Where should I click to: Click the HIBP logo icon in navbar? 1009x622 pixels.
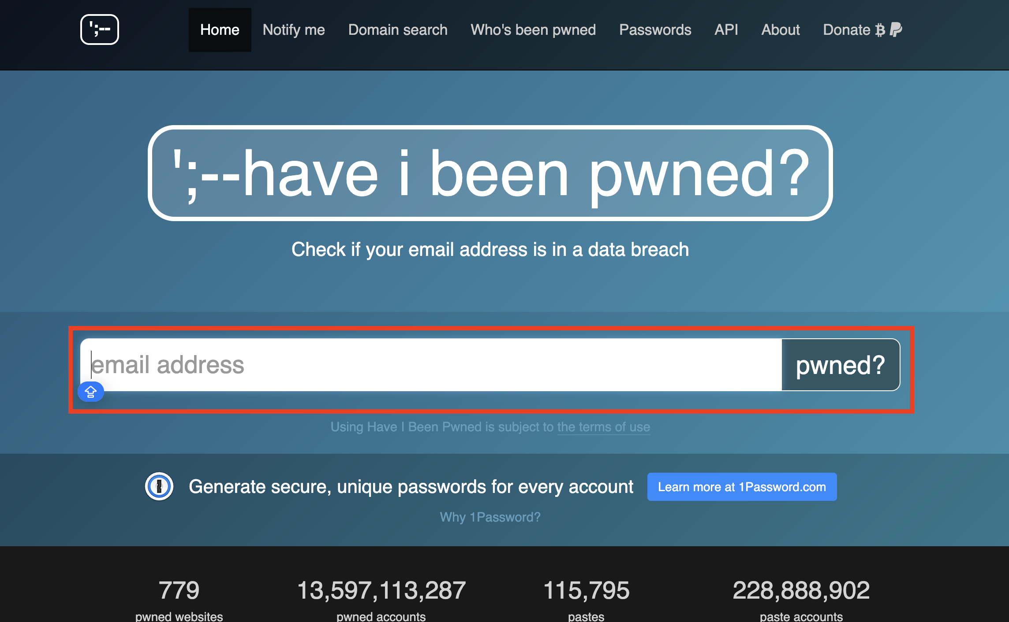coord(99,30)
